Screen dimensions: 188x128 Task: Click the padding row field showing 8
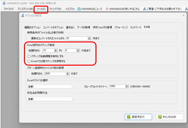tap(71, 50)
